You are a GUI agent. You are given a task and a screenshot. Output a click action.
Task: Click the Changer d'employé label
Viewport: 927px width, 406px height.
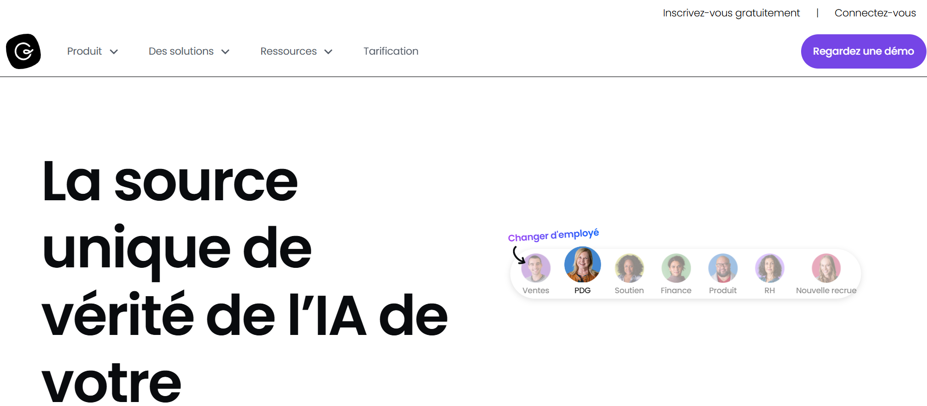click(x=553, y=235)
